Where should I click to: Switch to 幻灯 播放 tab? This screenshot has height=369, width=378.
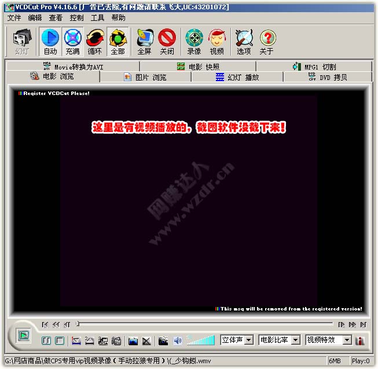click(237, 77)
